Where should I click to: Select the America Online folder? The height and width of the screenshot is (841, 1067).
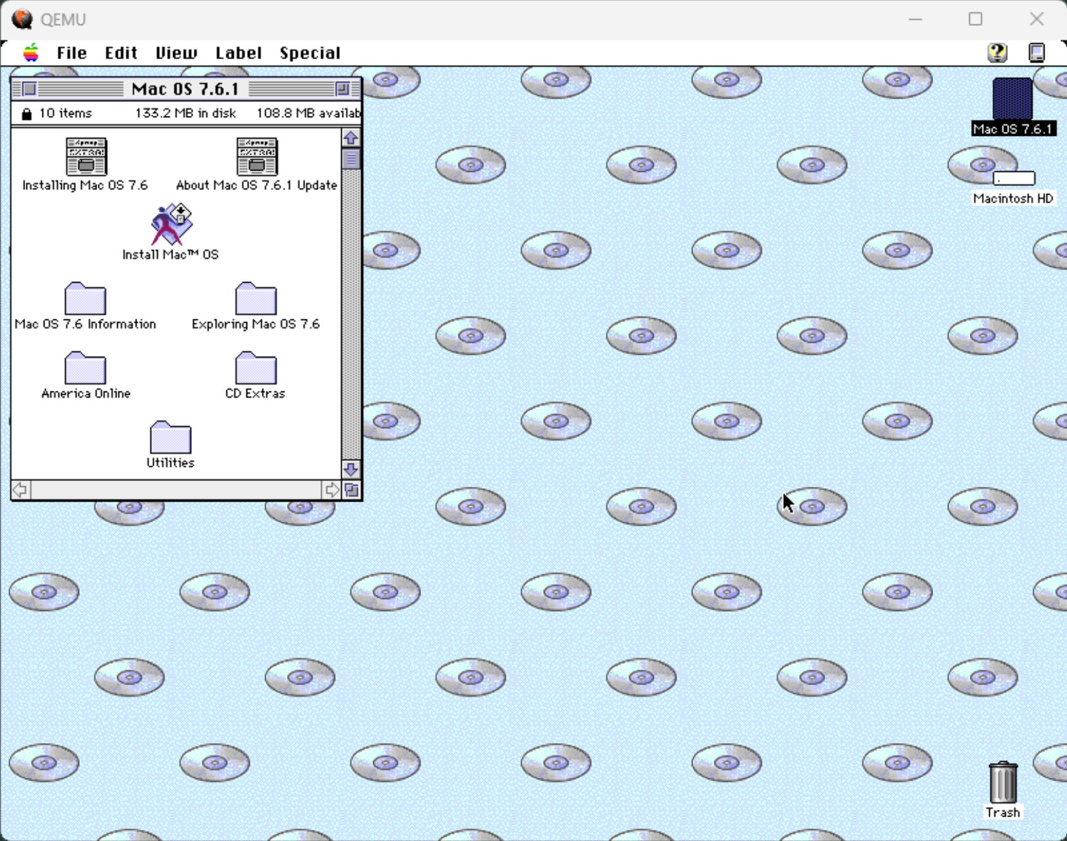pos(86,368)
